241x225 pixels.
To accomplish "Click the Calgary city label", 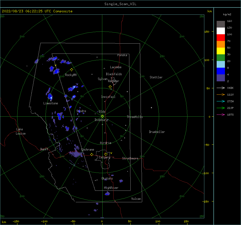I will [104, 157].
